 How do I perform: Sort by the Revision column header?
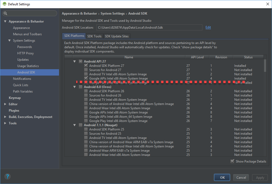pos(221,57)
